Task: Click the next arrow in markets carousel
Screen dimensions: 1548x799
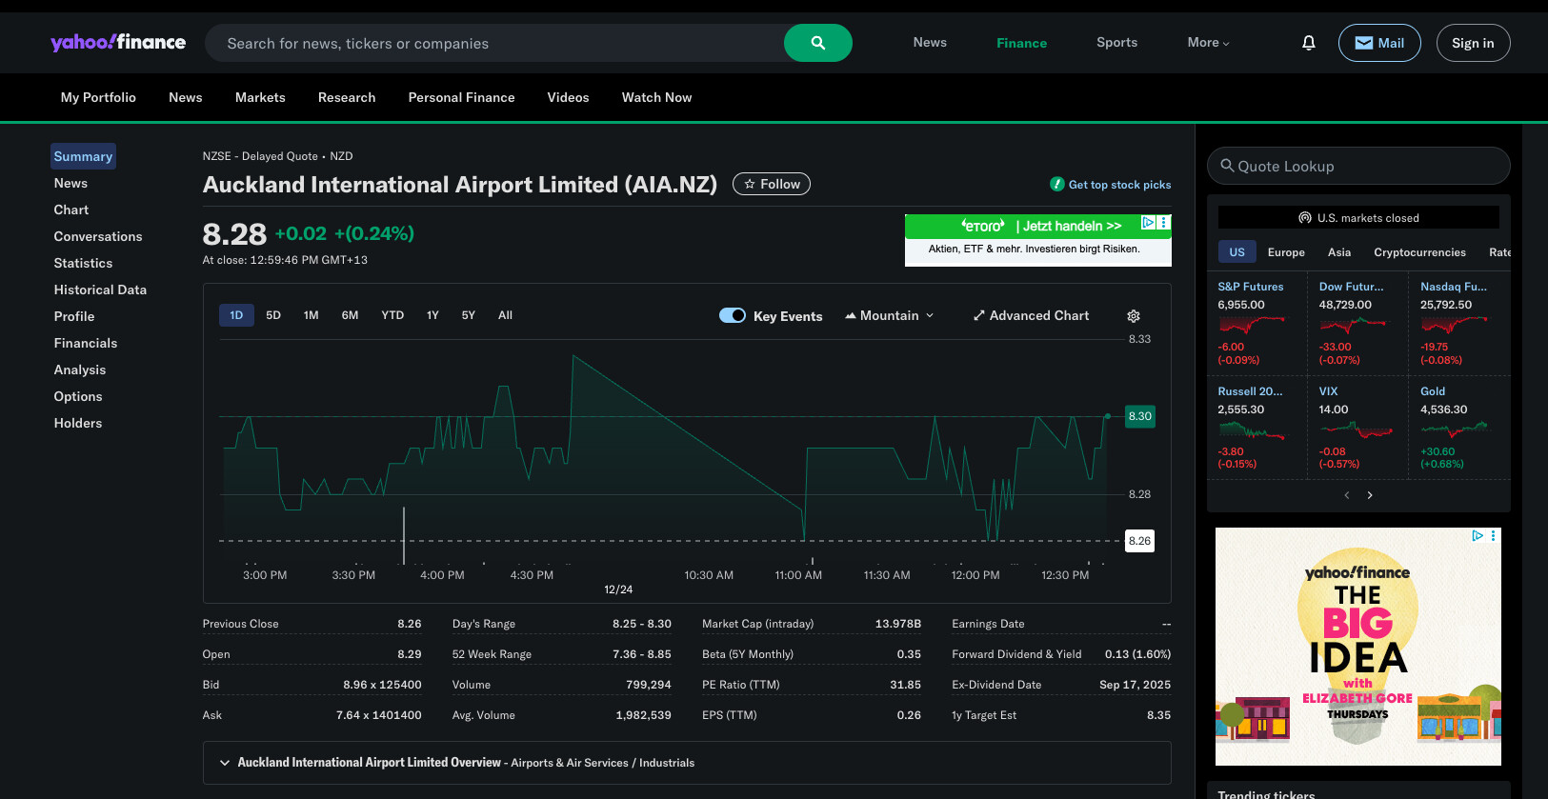Action: (x=1370, y=495)
